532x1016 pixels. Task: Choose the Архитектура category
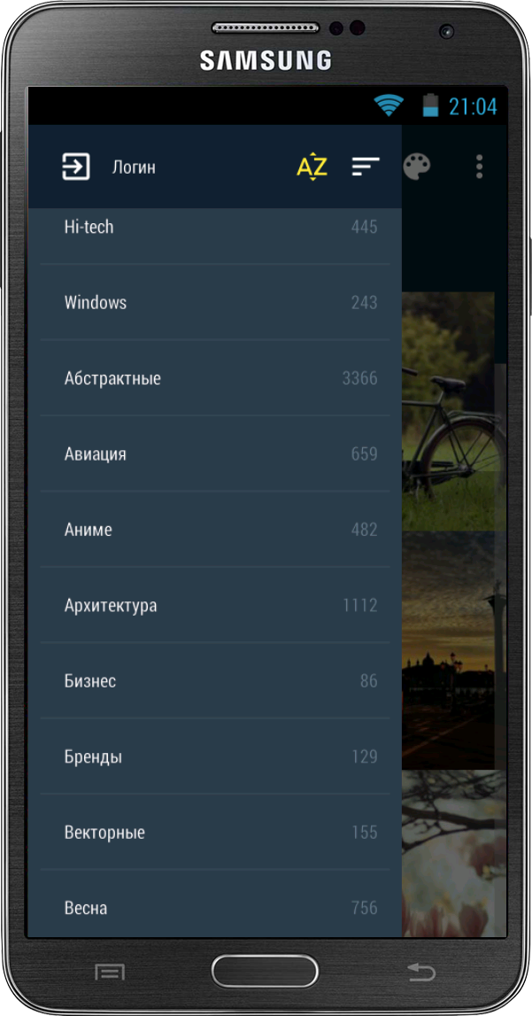pyautogui.click(x=215, y=605)
